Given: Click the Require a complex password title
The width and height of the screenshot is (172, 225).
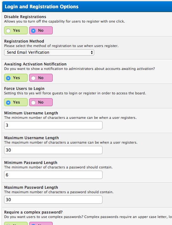Looking at the screenshot, I should point(33,212).
